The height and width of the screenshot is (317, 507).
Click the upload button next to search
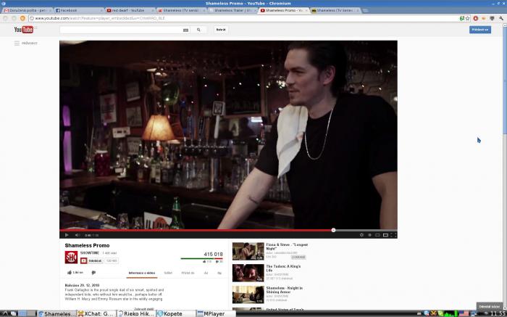221,30
